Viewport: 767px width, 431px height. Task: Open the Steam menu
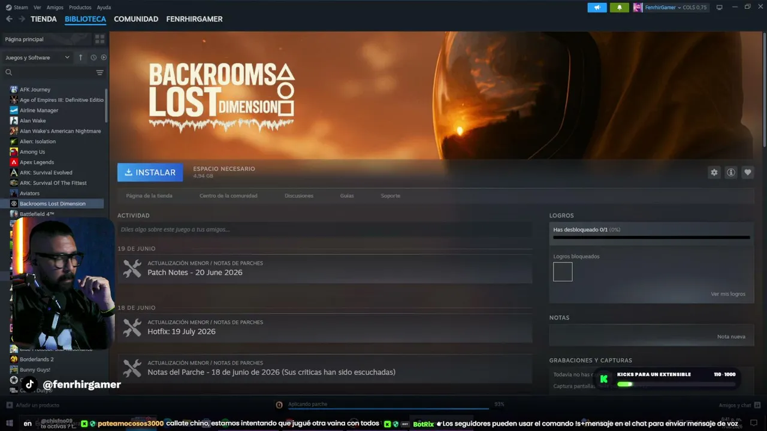tap(17, 7)
